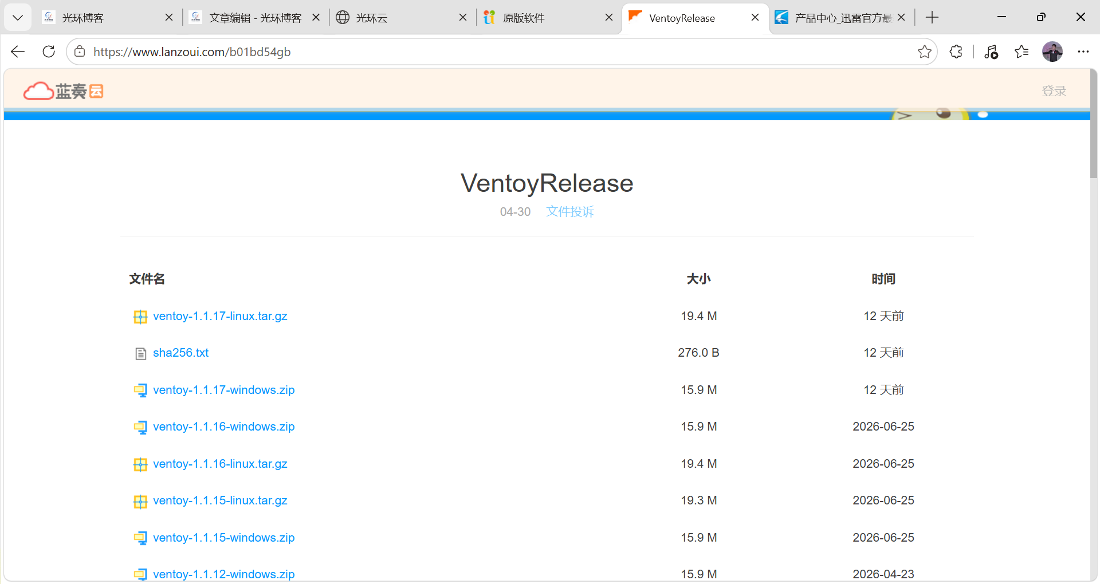Click the ventoy-1.1.16-linux.tar.gz file icon

point(140,464)
